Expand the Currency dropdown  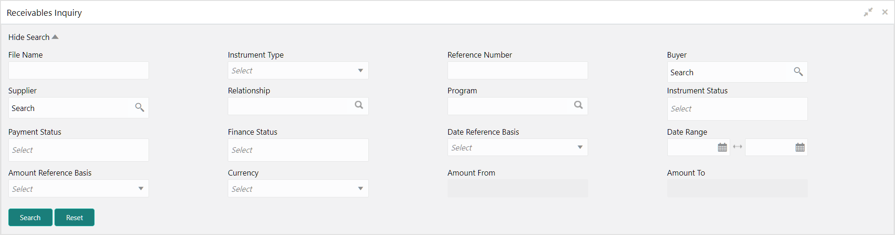(298, 189)
